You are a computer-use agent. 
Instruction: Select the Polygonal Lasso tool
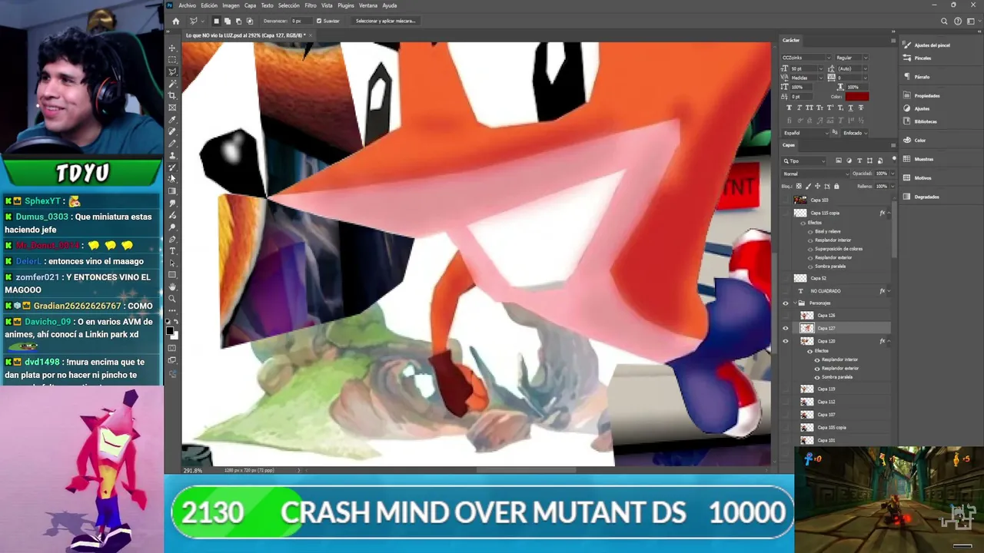[x=172, y=71]
